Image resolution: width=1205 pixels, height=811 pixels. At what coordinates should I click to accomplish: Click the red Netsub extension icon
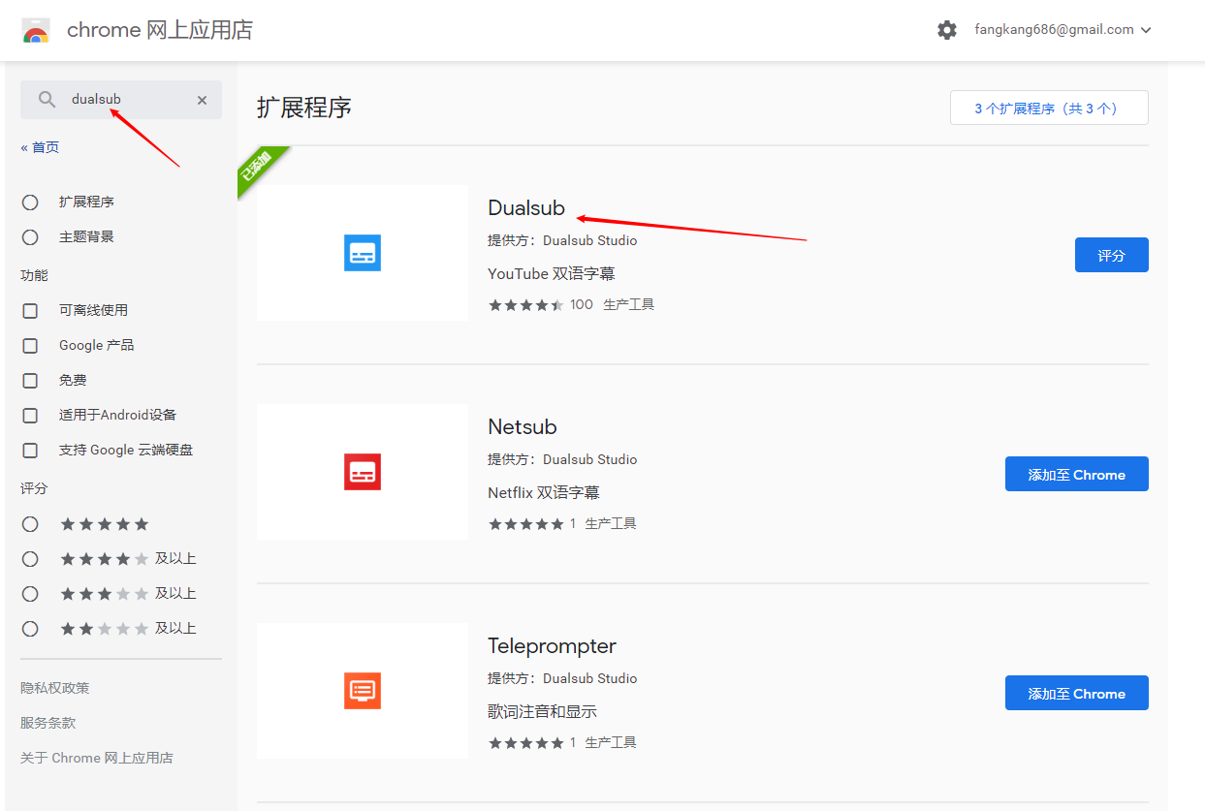(363, 472)
